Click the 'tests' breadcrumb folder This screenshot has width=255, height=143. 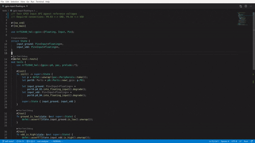coord(5,11)
